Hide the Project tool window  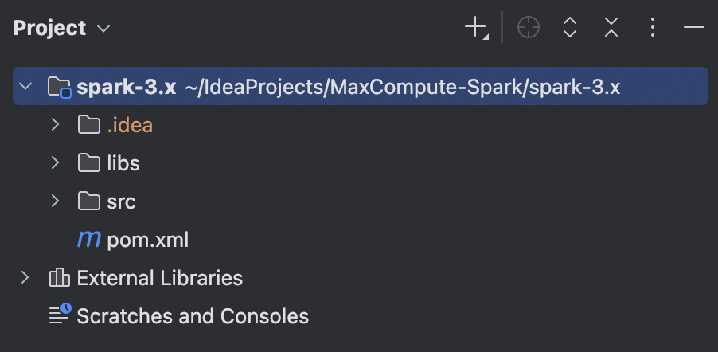[x=693, y=28]
